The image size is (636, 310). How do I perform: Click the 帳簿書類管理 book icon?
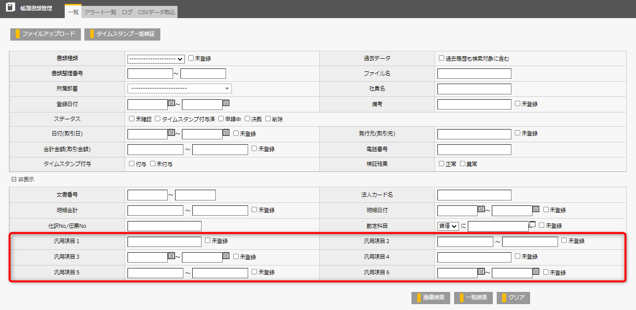pos(10,8)
